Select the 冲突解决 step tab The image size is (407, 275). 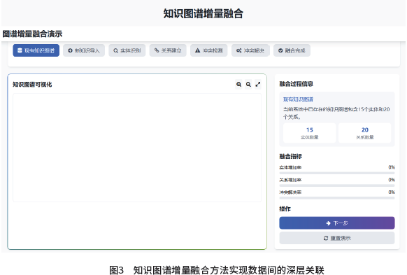[250, 50]
